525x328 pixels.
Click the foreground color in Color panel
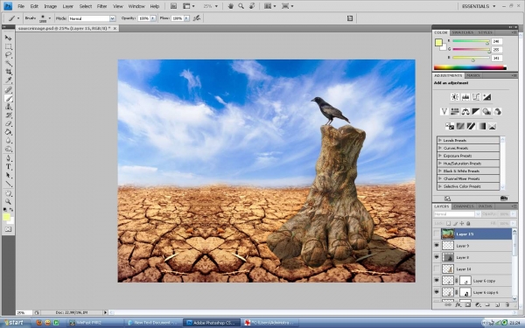click(438, 43)
